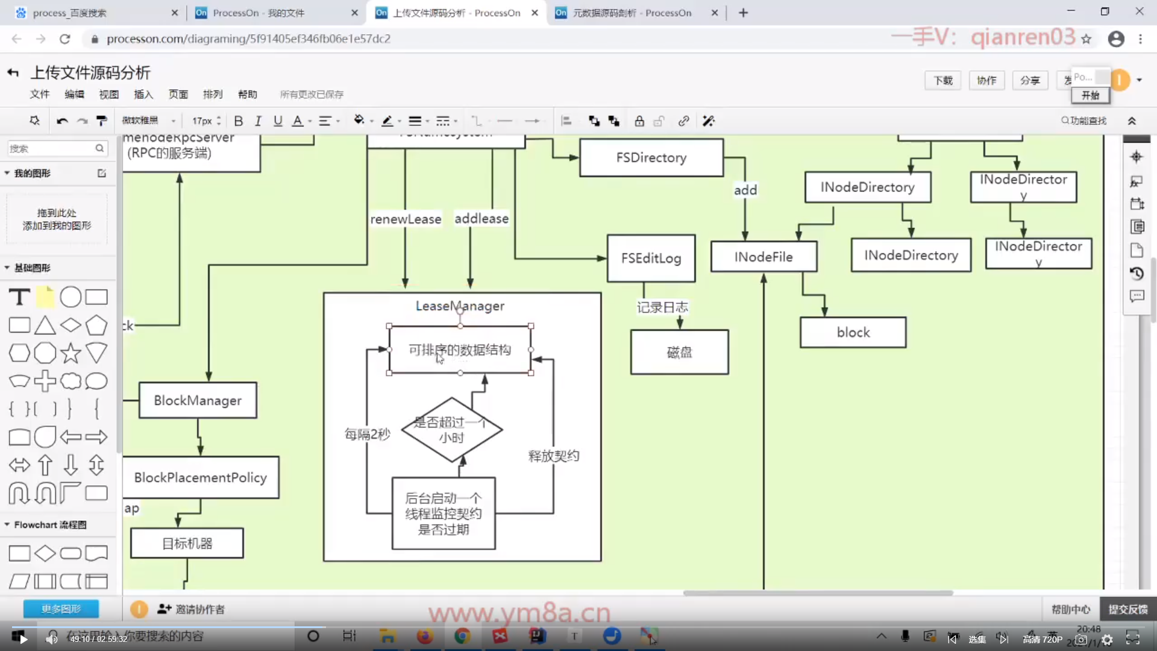Select the up arrow shape
The height and width of the screenshot is (651, 1157).
(45, 465)
